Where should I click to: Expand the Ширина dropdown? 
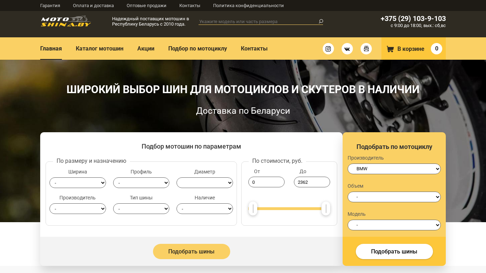click(x=78, y=183)
